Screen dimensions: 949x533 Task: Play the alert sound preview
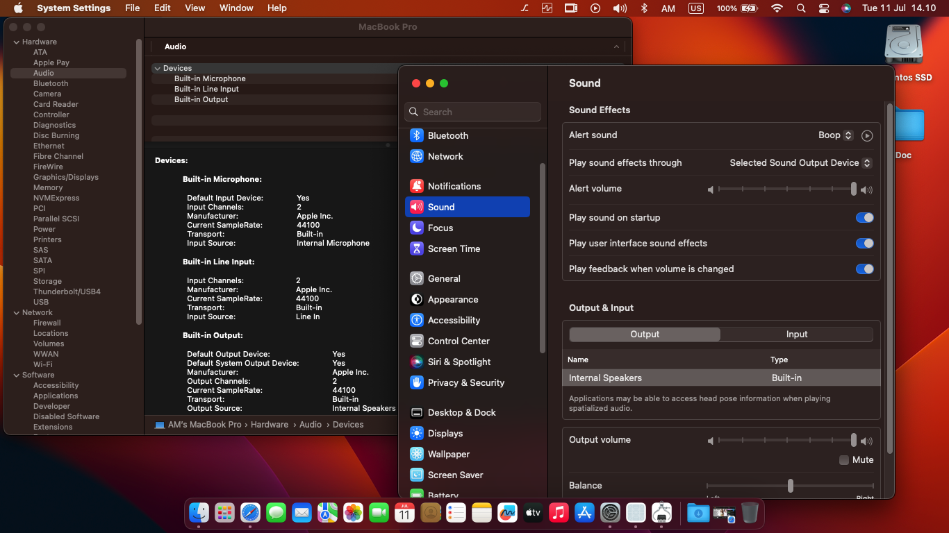tap(867, 135)
